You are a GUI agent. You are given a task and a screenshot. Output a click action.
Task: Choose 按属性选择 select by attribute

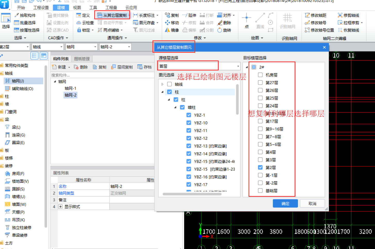(x=27, y=30)
